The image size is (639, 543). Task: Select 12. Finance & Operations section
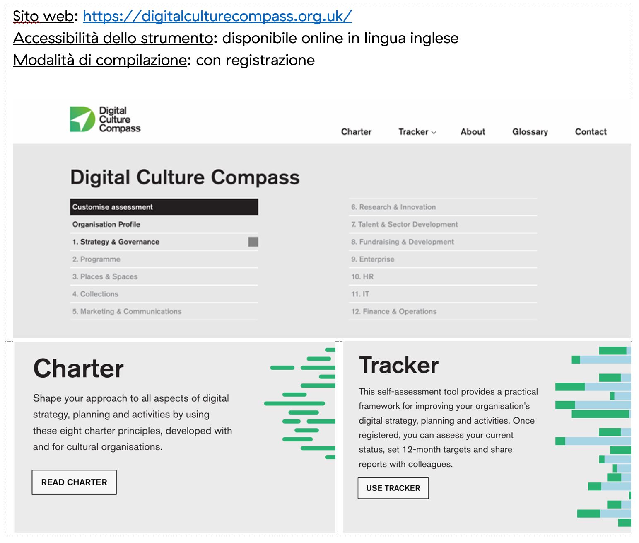click(x=443, y=311)
